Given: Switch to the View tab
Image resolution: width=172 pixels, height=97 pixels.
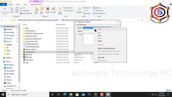Looking at the screenshot, I should coord(25,4).
